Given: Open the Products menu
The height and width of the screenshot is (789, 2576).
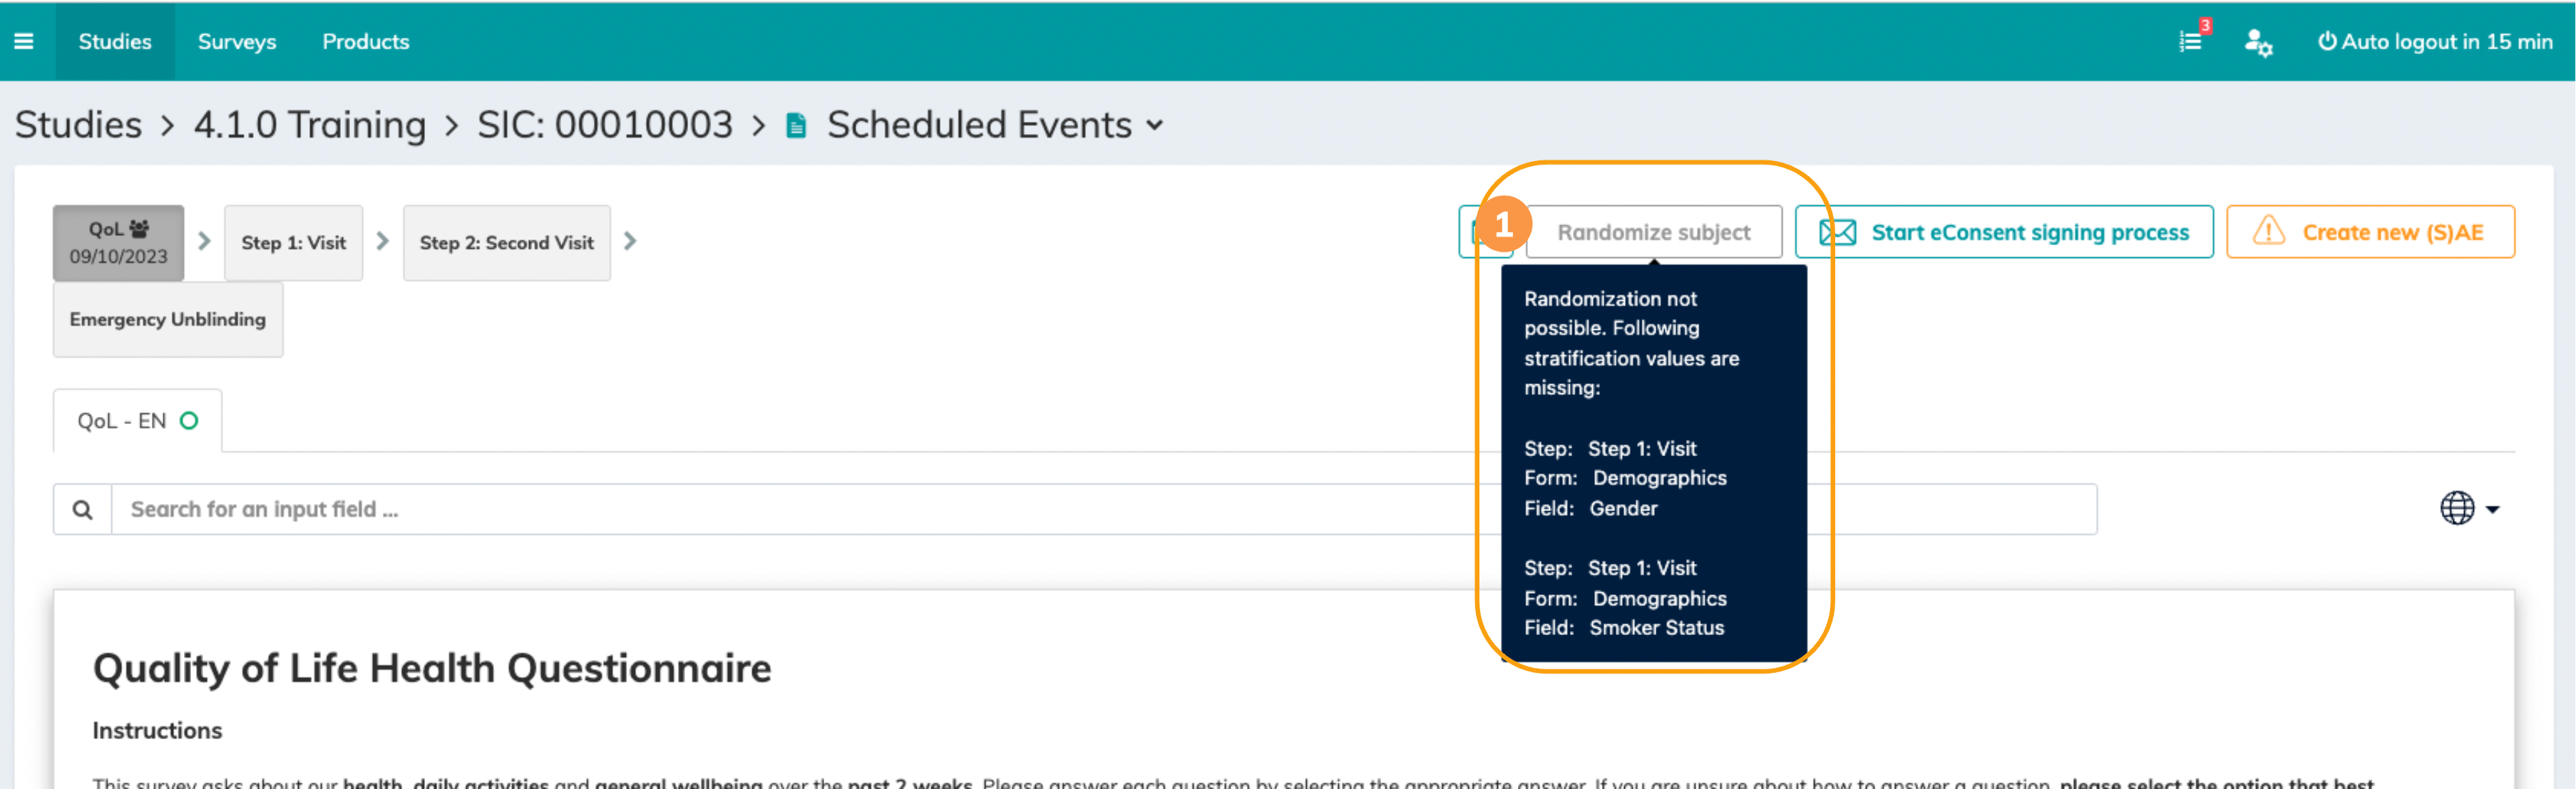Looking at the screenshot, I should pyautogui.click(x=365, y=41).
